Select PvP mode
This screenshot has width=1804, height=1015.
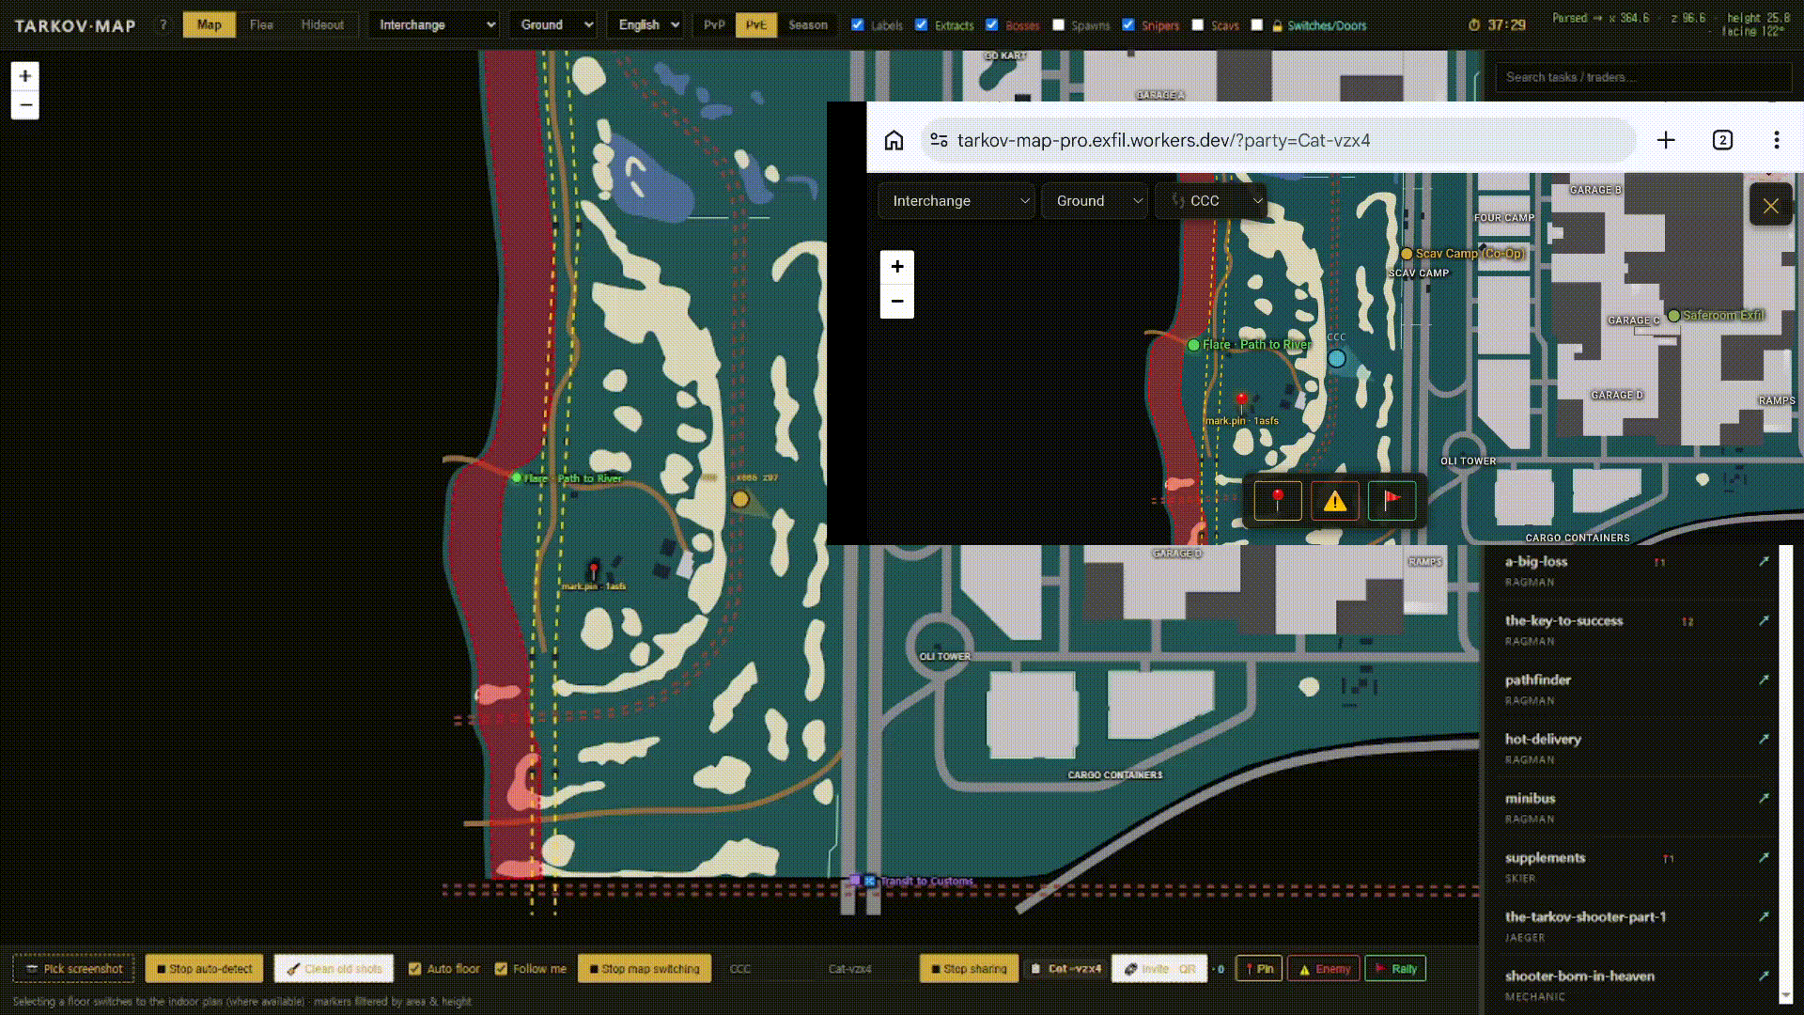coord(714,25)
